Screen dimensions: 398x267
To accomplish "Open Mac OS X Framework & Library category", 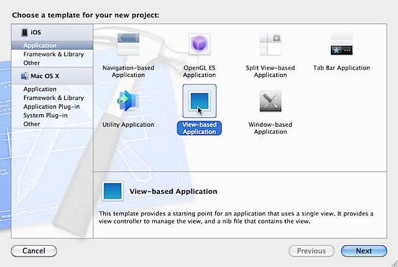I will 53,97.
